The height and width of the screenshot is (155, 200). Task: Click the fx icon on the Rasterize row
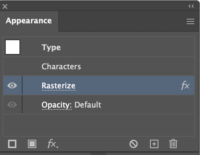(x=185, y=85)
